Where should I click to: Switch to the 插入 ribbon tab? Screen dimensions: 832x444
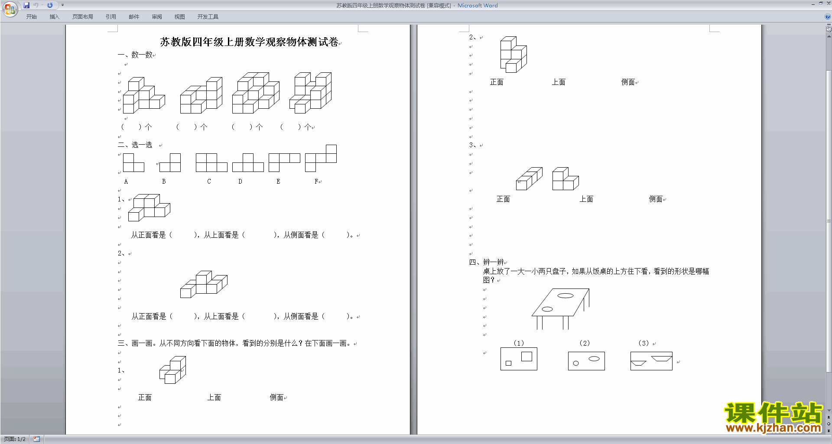pos(54,16)
